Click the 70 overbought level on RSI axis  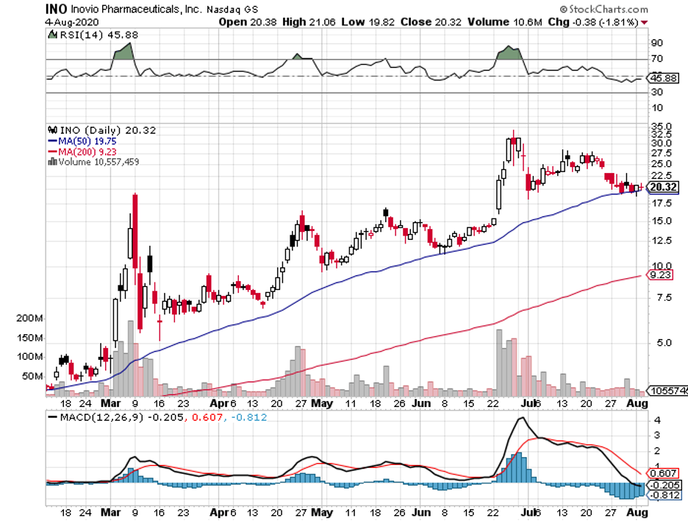coord(657,59)
